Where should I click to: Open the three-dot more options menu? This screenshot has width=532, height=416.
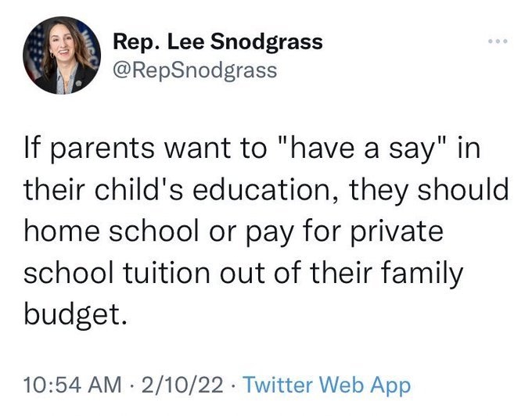pos(498,41)
